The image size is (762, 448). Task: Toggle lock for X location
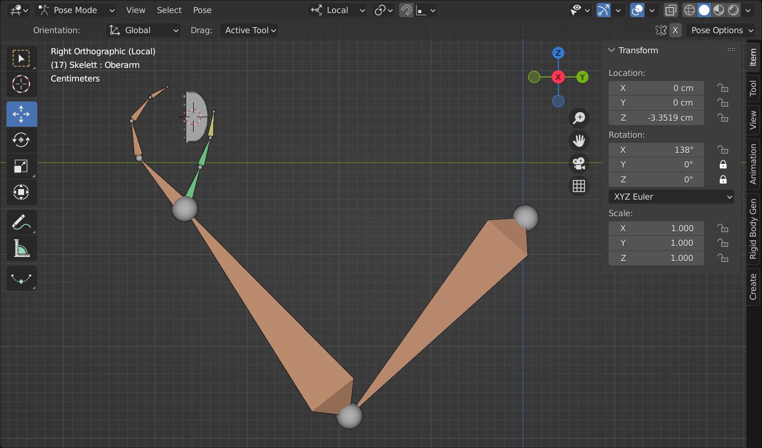(x=723, y=88)
